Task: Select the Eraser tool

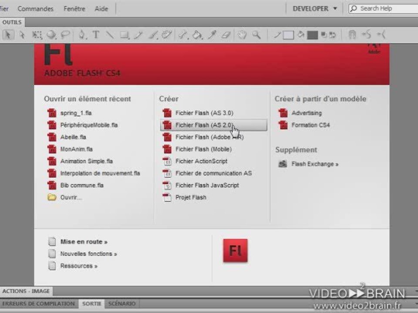Action: (x=226, y=35)
